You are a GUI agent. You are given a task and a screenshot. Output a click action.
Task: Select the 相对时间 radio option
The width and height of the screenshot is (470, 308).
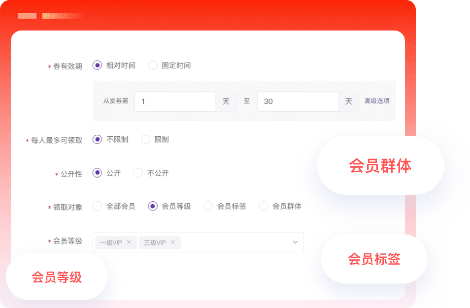(x=97, y=65)
